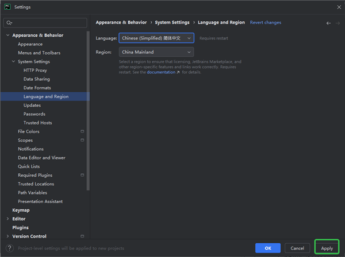
Task: Open the documentation link
Action: click(163, 72)
